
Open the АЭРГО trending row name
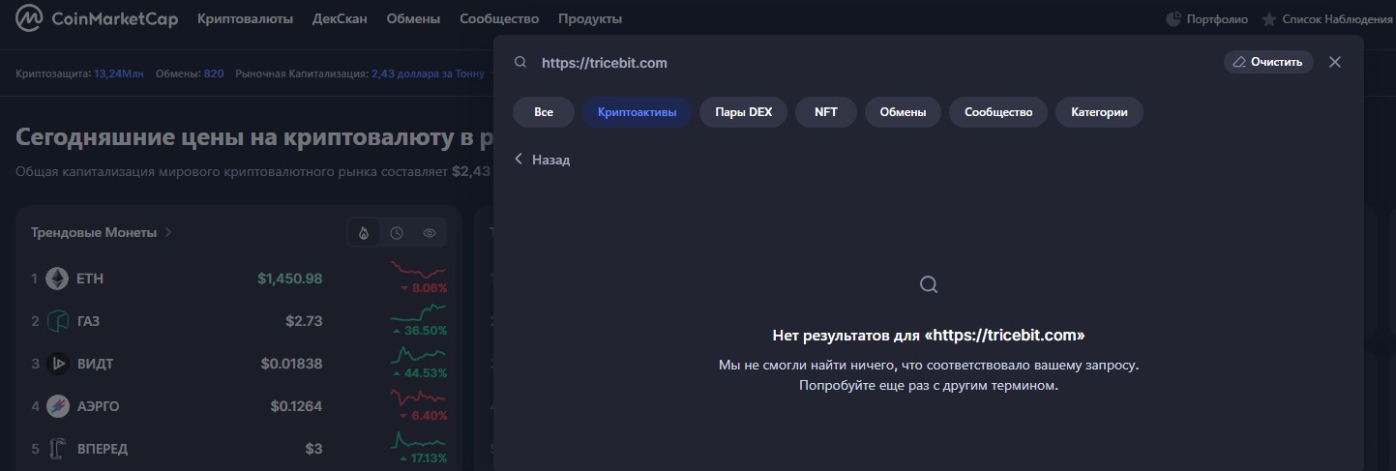coord(98,406)
